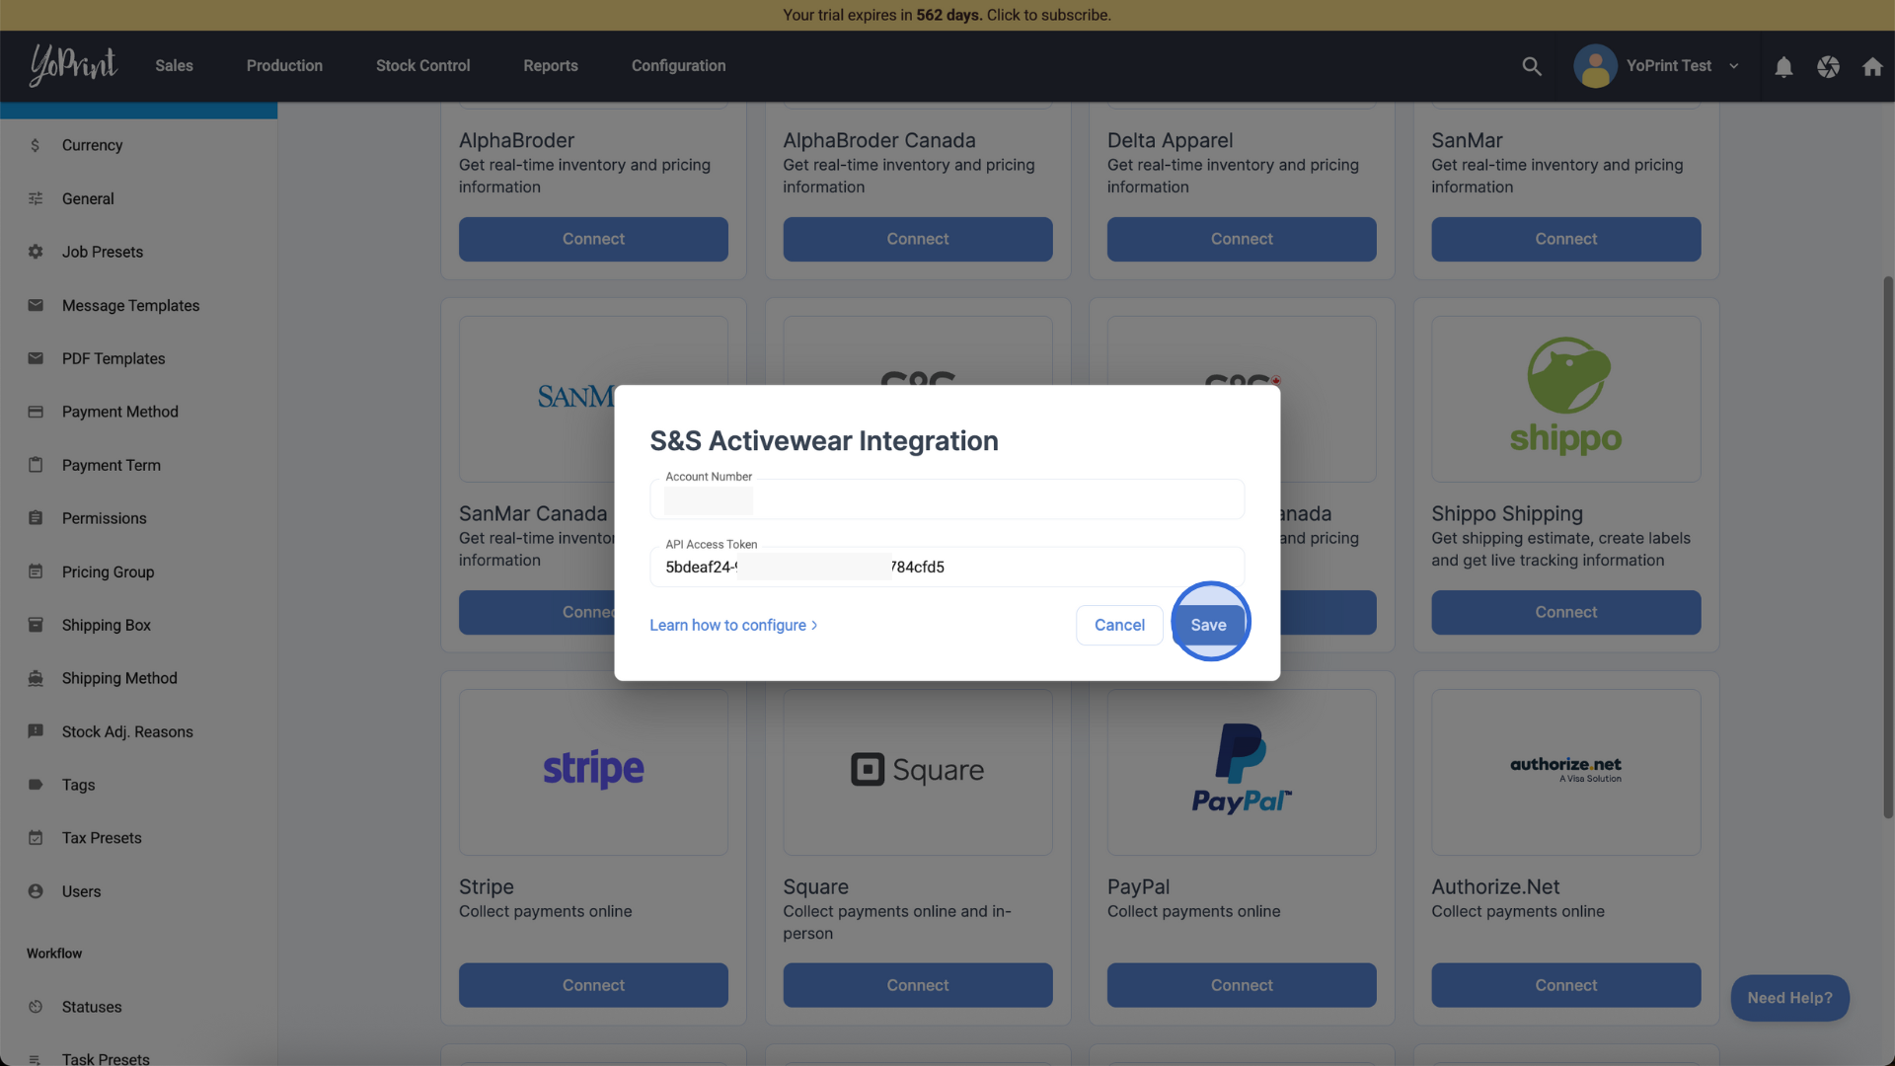The image size is (1895, 1066).
Task: Click the YoPrint Test user avatar
Action: tap(1595, 66)
